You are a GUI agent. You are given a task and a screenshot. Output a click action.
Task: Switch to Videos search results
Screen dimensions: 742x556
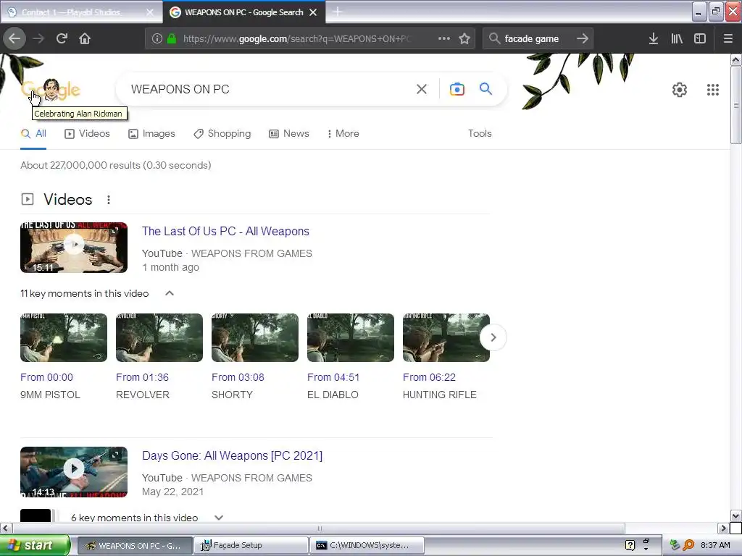point(87,134)
